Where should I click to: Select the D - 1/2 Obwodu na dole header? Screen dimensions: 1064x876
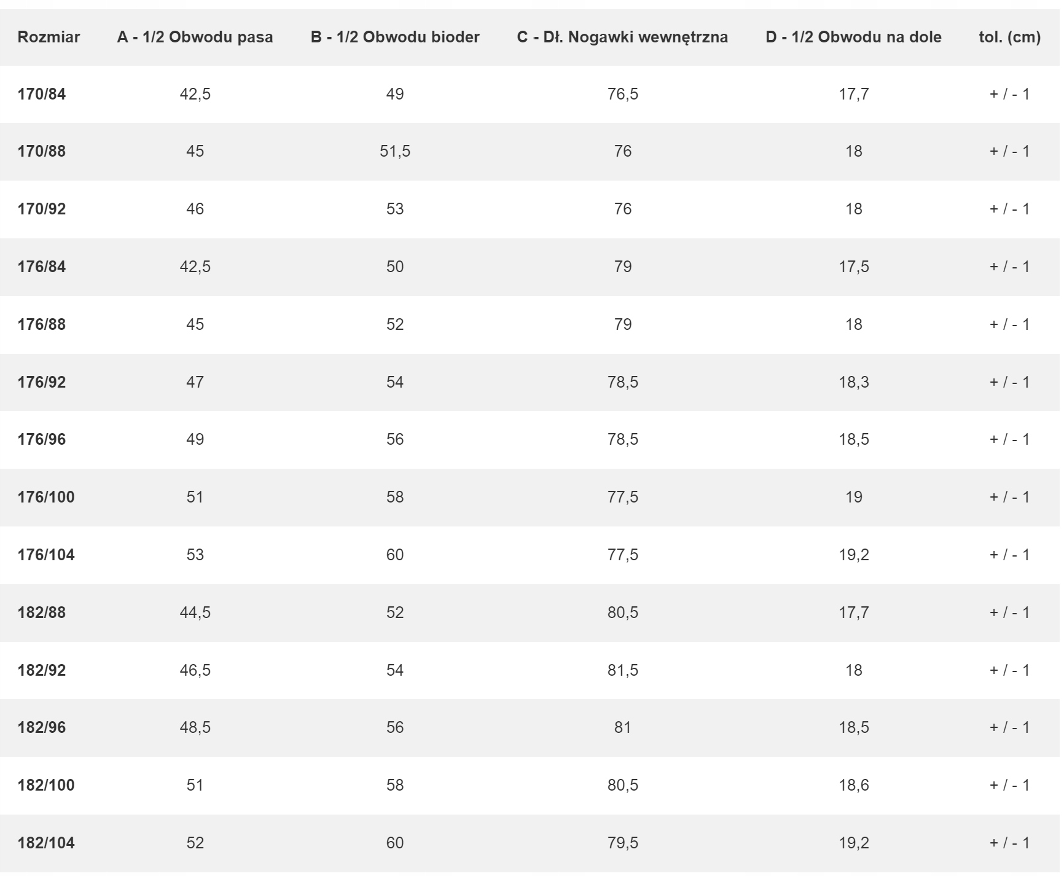pos(853,37)
